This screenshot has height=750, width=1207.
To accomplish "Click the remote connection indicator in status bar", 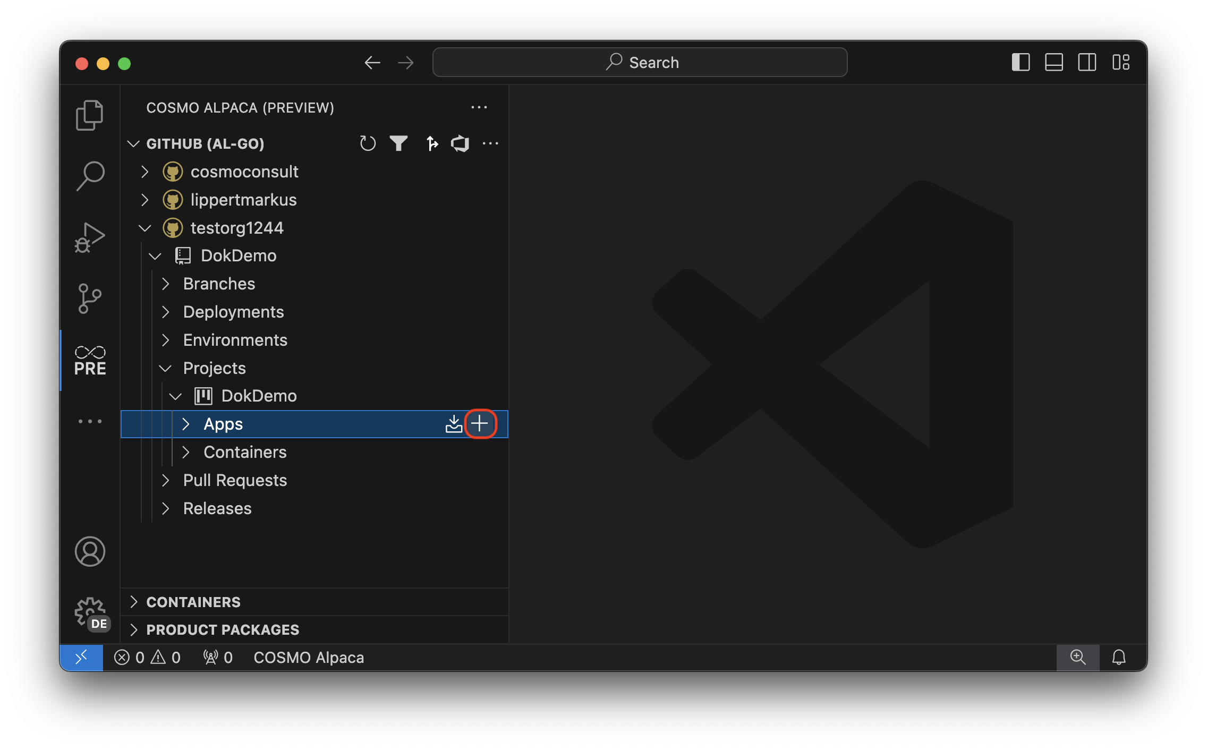I will point(81,657).
